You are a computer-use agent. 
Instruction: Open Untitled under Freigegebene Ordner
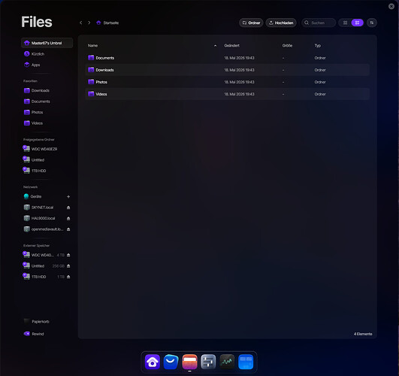pyautogui.click(x=47, y=160)
